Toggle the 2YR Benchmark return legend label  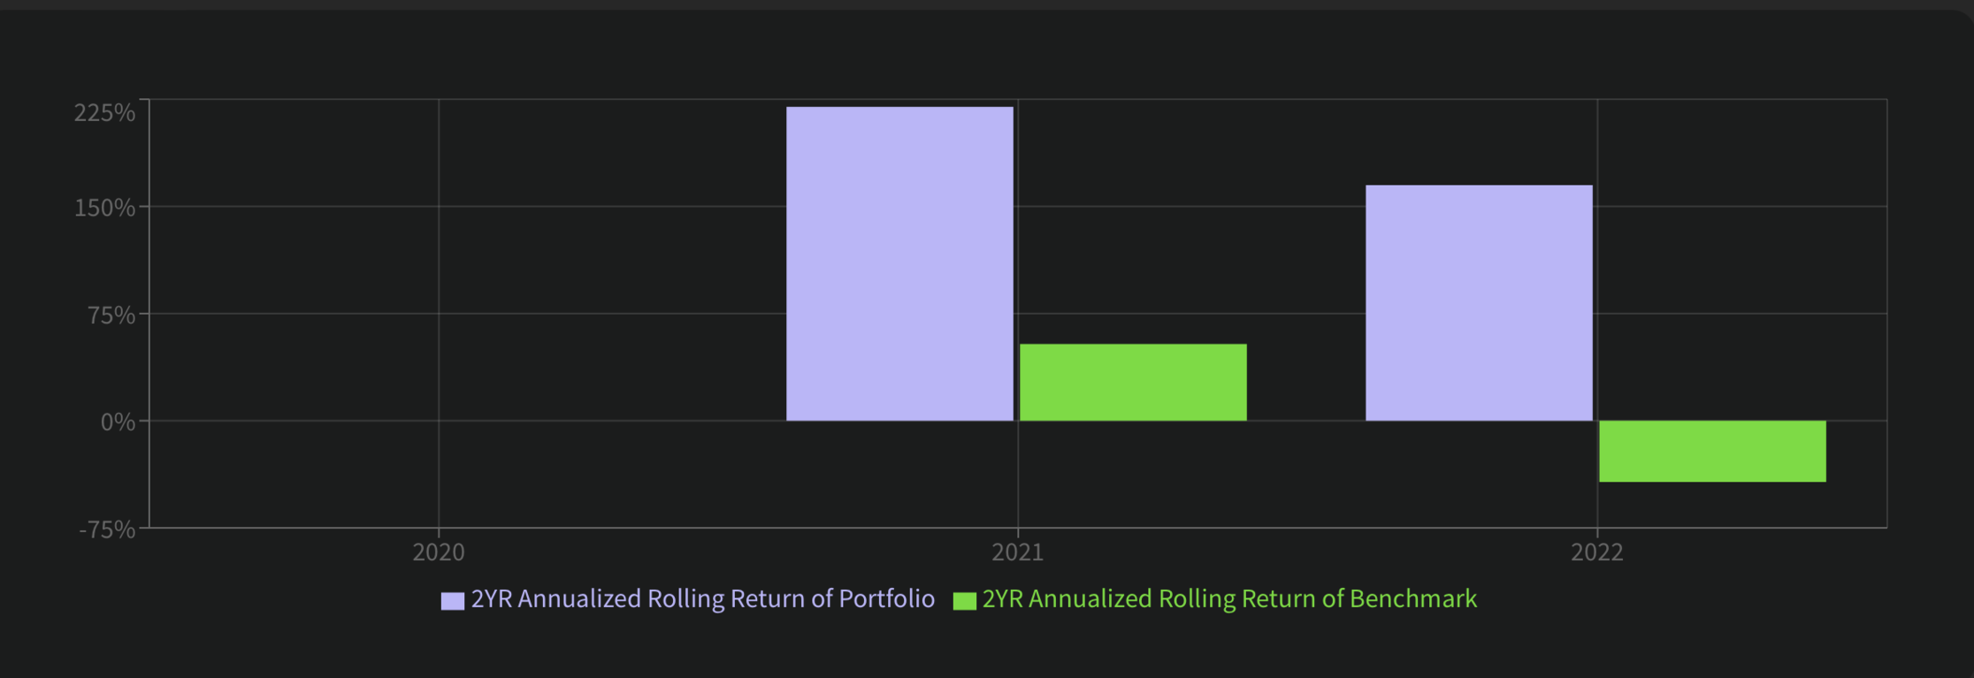1229,599
